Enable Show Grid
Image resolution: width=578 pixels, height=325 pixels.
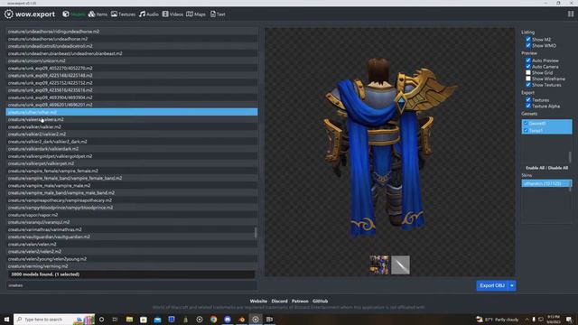528,72
